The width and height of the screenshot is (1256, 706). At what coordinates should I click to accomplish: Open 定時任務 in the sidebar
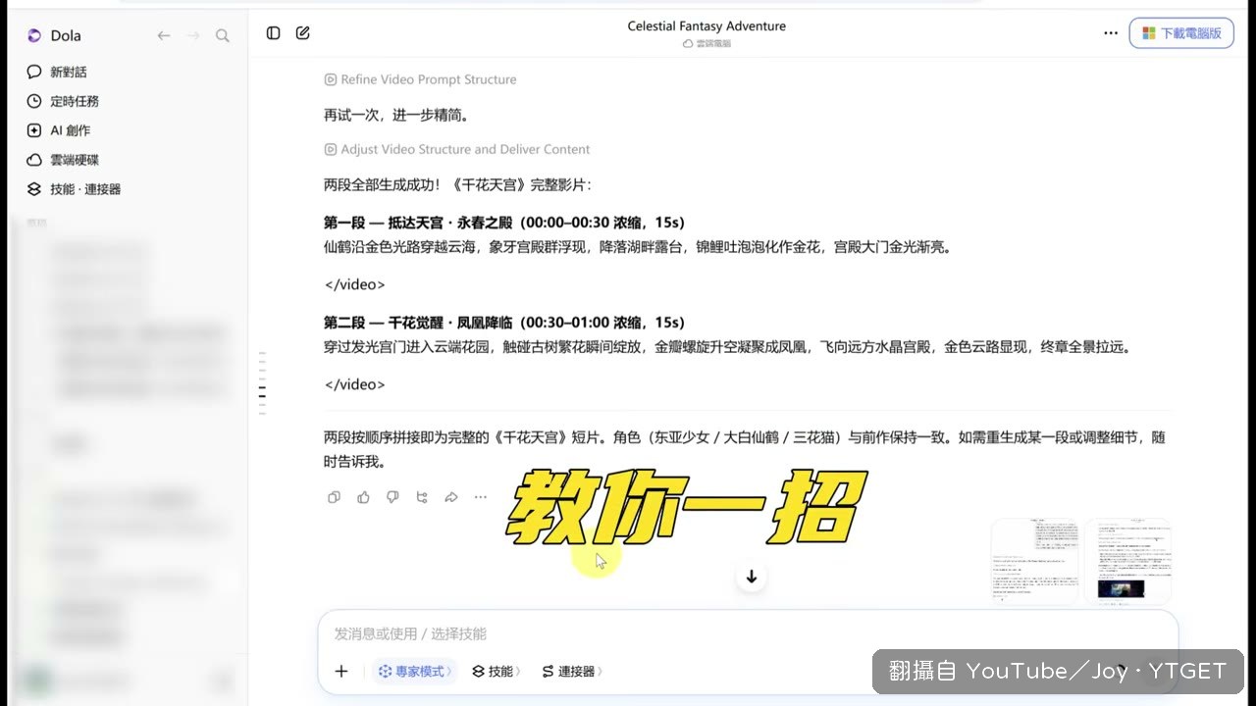(63, 101)
